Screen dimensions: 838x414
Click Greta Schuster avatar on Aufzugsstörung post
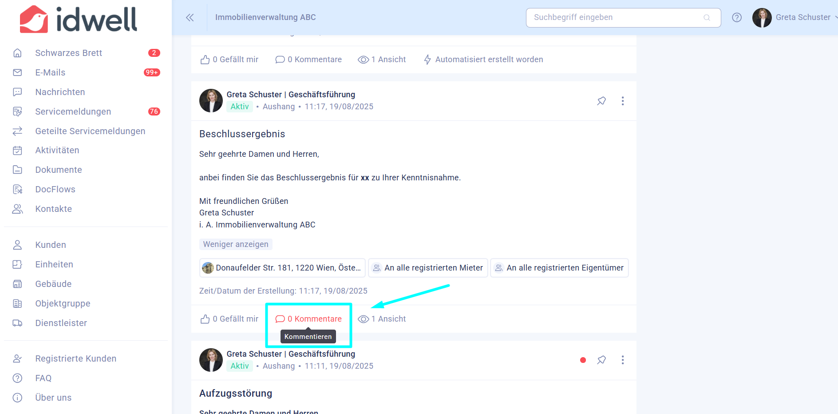pos(211,360)
